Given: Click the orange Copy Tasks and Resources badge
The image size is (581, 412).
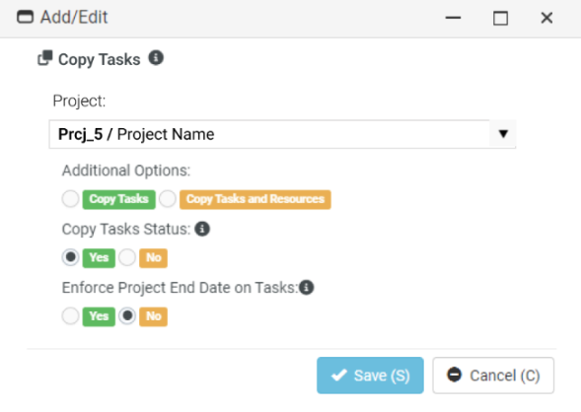Looking at the screenshot, I should [255, 199].
